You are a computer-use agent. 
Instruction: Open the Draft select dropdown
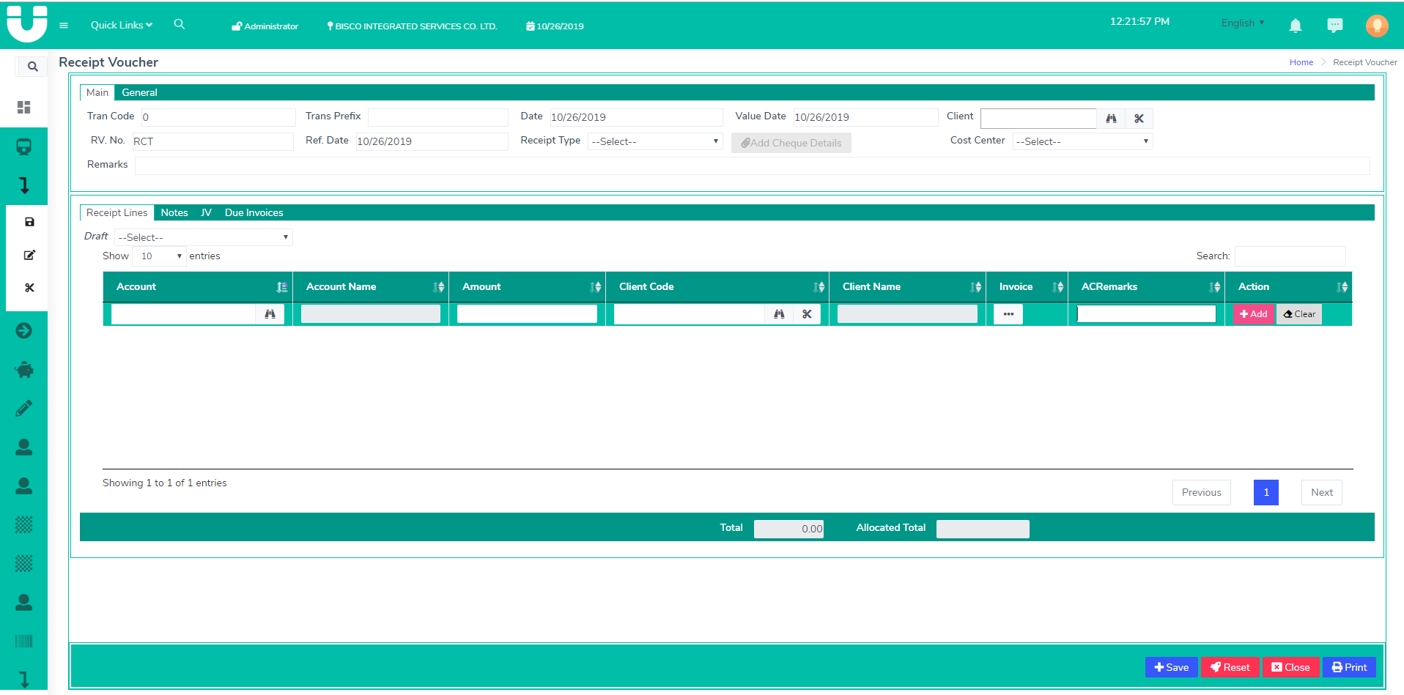(x=203, y=237)
